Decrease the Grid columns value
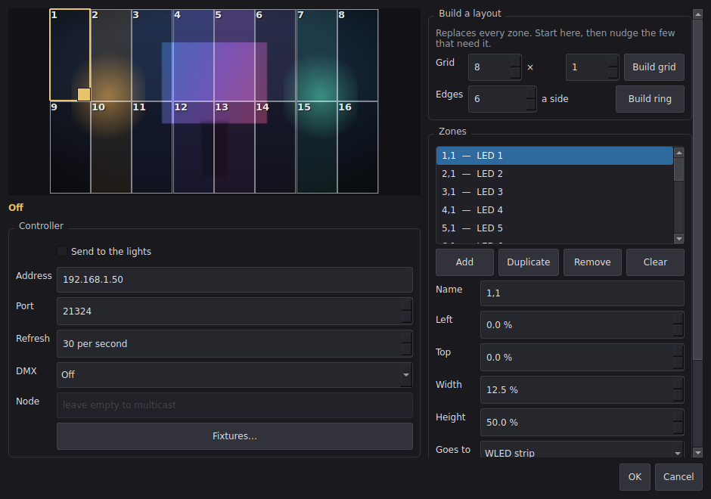Image resolution: width=711 pixels, height=499 pixels. click(x=516, y=73)
